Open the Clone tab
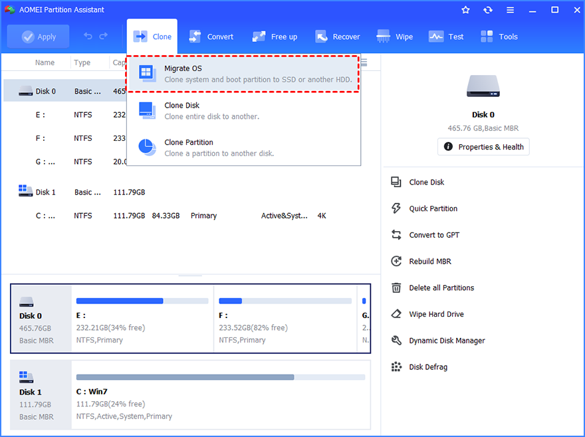Image resolution: width=585 pixels, height=437 pixels. click(152, 37)
